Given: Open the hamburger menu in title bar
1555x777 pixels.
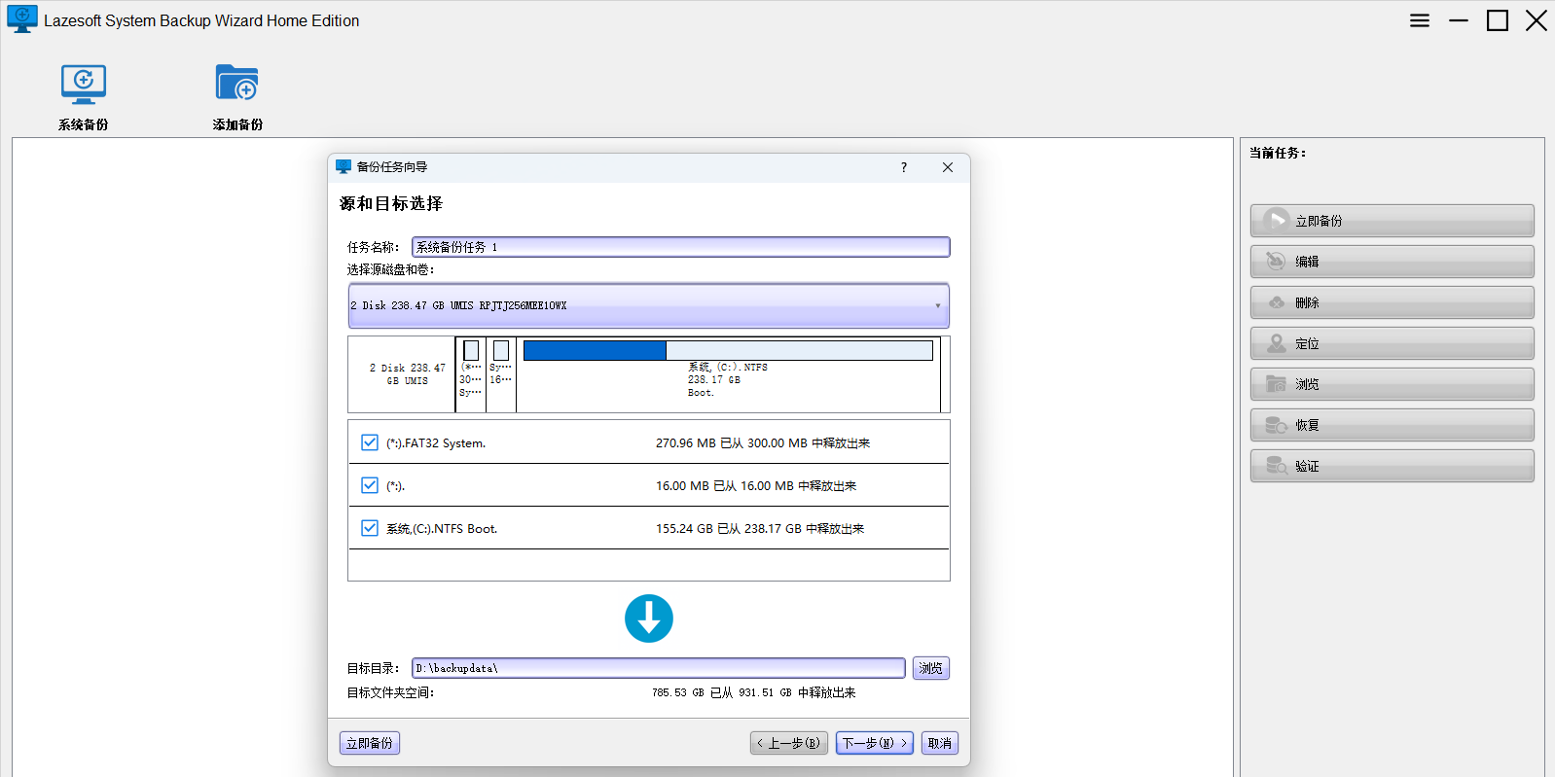Looking at the screenshot, I should tap(1420, 20).
